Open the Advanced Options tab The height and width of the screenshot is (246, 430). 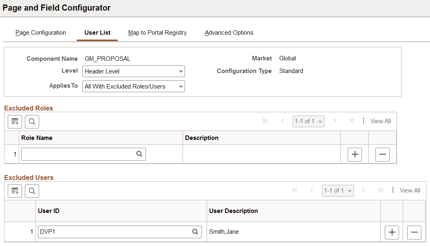click(229, 33)
